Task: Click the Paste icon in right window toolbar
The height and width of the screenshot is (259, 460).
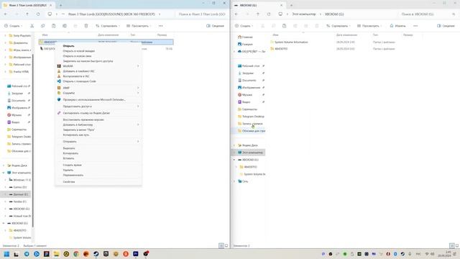Action: point(285,26)
